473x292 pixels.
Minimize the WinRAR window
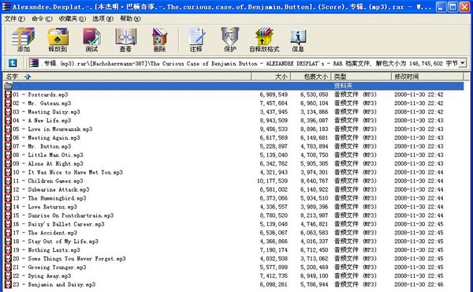(441, 6)
